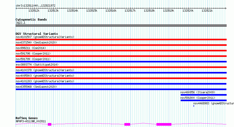234x127 pixels.
Task: Click the blue bar under nsv591799
Action: point(121,62)
